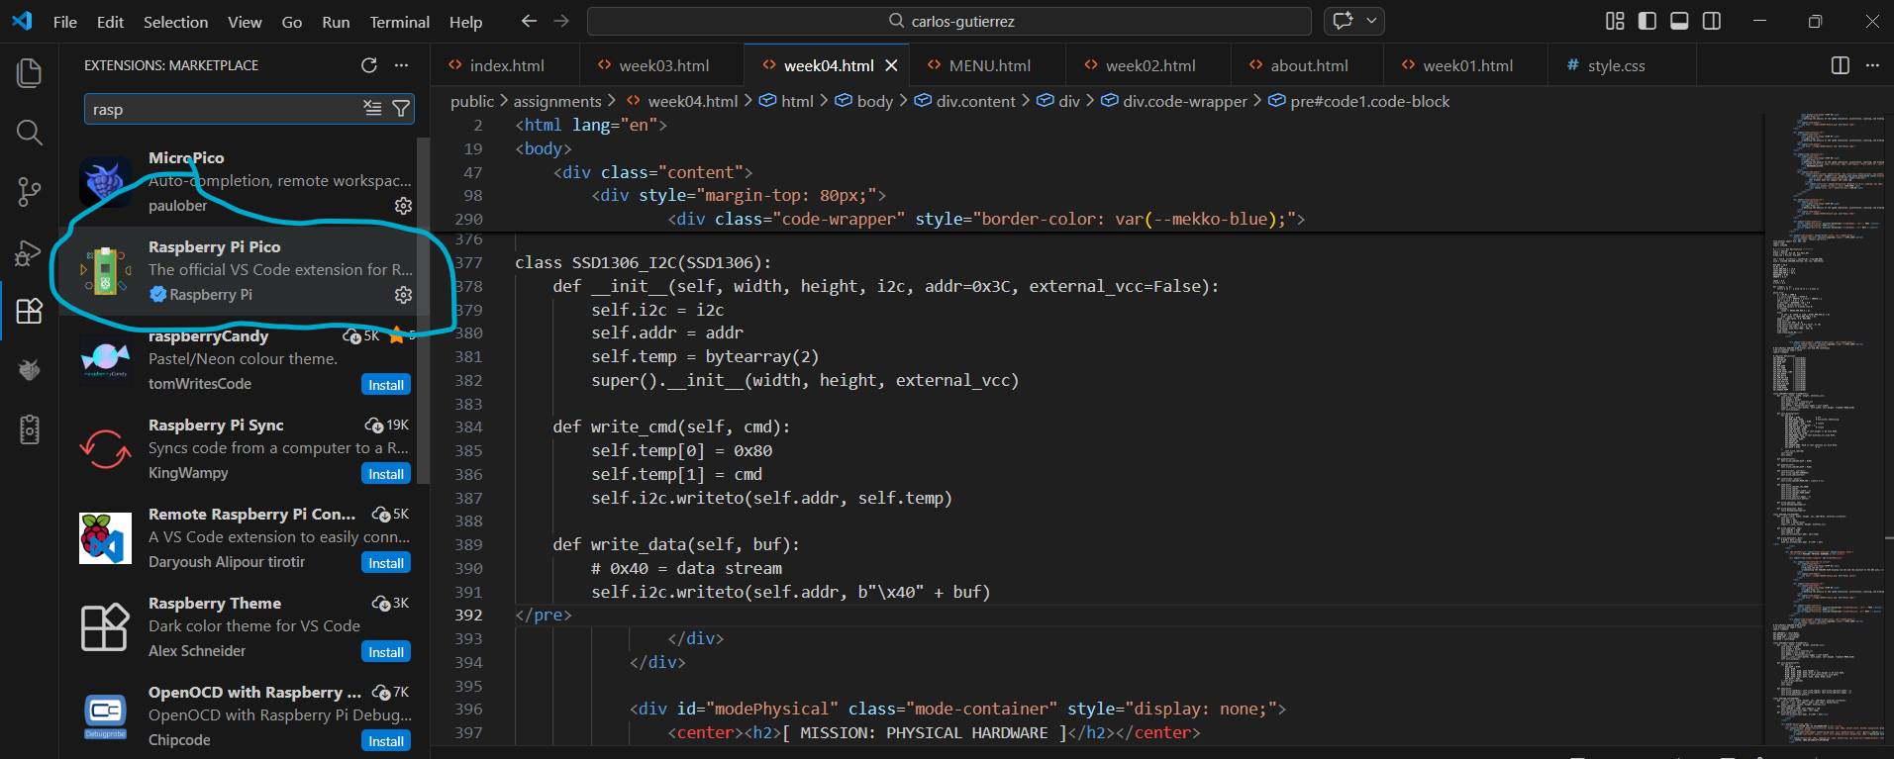Viewport: 1894px width, 759px height.
Task: Go back with the navigation arrow
Action: tap(529, 21)
